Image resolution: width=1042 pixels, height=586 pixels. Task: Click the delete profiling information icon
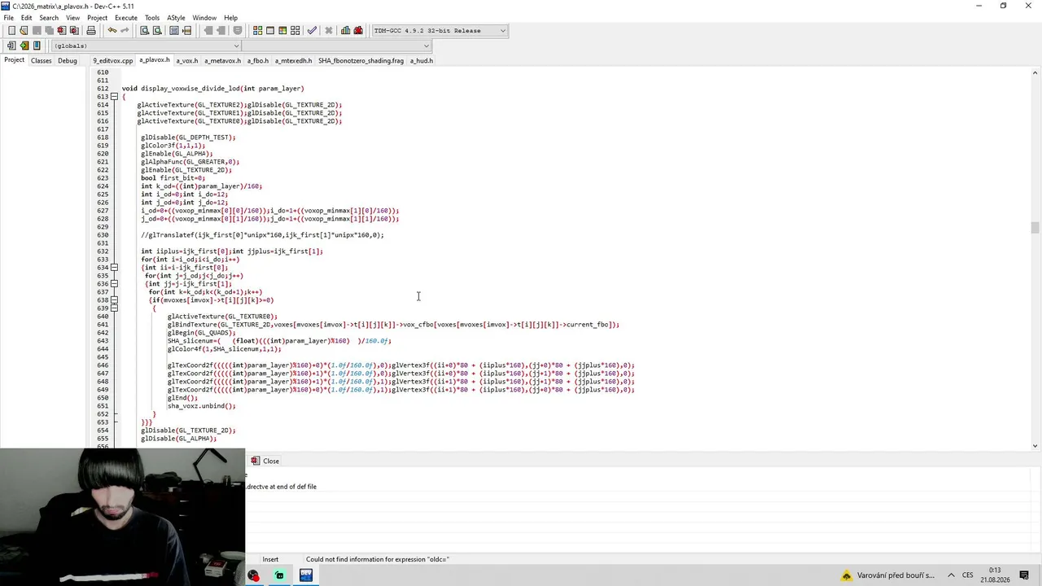click(x=358, y=31)
